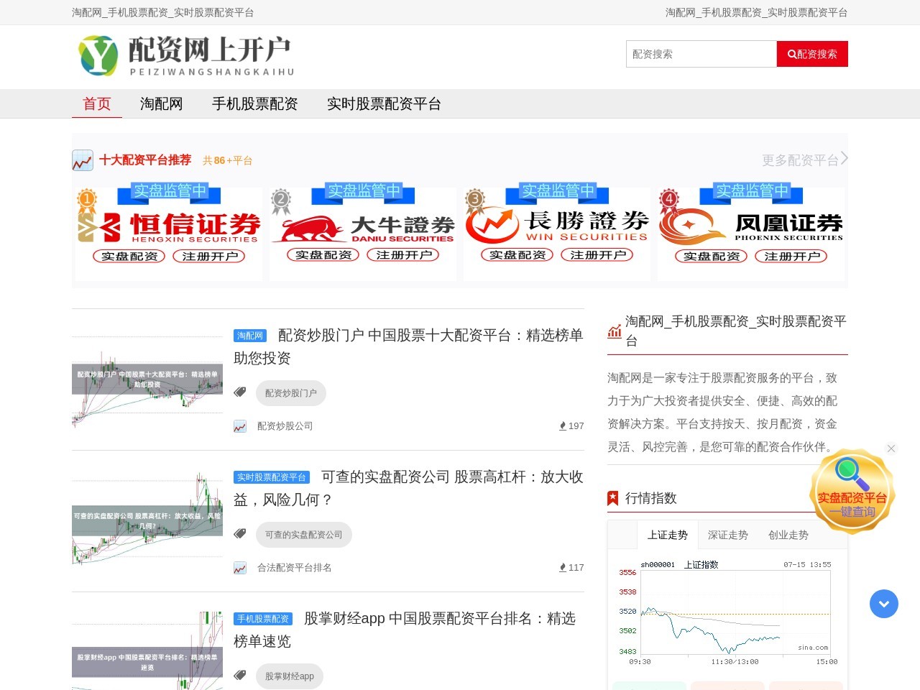Image resolution: width=920 pixels, height=690 pixels.
Task: Click the chart icon beside 十大配资平台推荐
Action: (83, 160)
